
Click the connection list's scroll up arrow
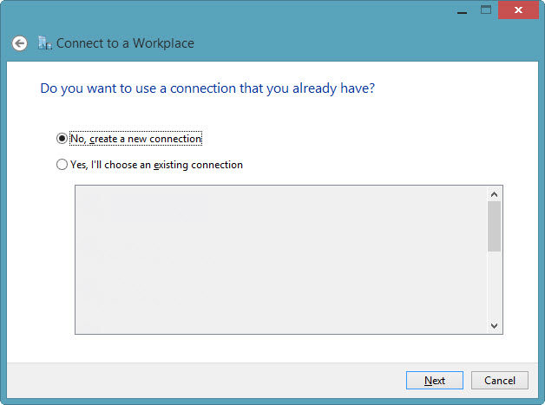pos(495,194)
